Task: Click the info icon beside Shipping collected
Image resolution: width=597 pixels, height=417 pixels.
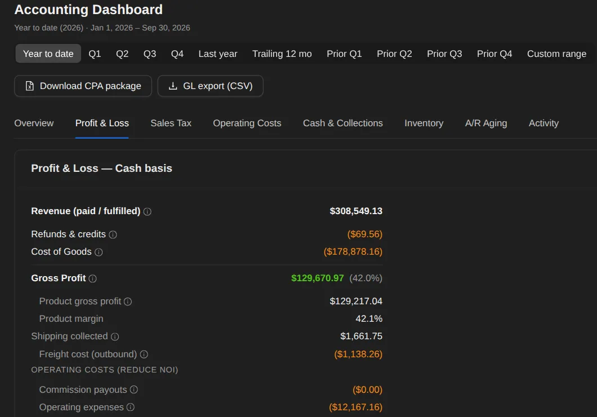Action: click(115, 336)
